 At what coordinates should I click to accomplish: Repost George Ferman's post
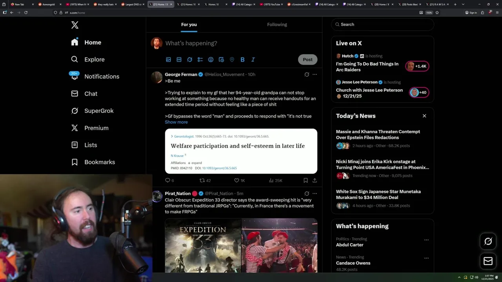point(205,181)
